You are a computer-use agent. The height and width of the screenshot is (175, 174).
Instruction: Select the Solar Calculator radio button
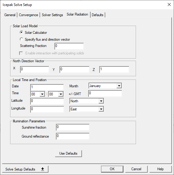click(x=22, y=32)
